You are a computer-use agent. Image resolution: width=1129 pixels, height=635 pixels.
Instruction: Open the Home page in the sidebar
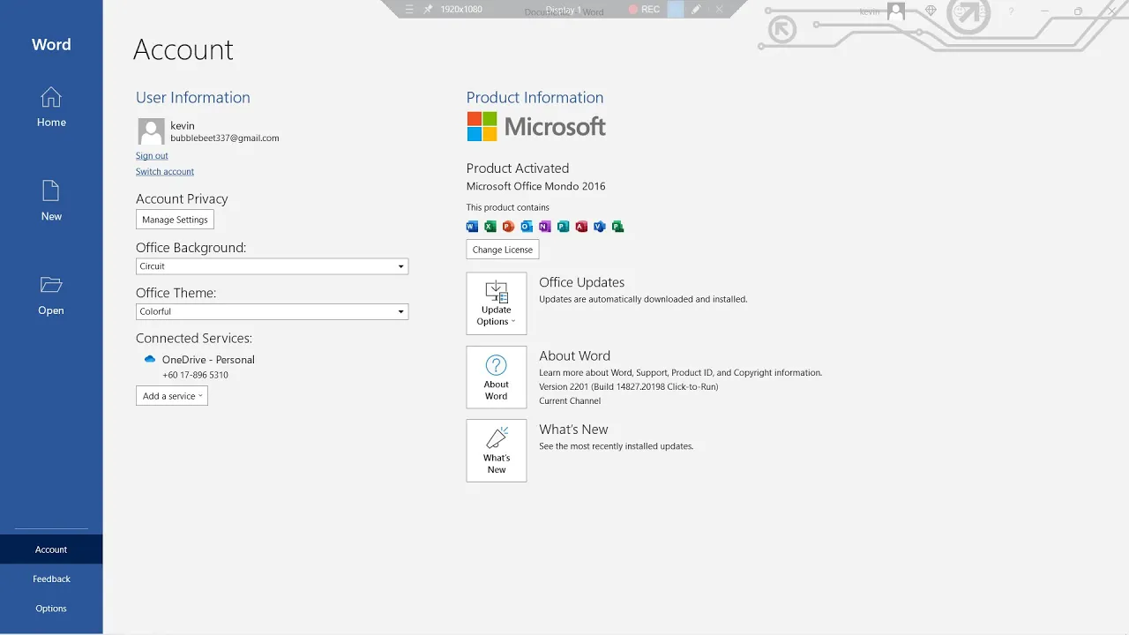(51, 108)
